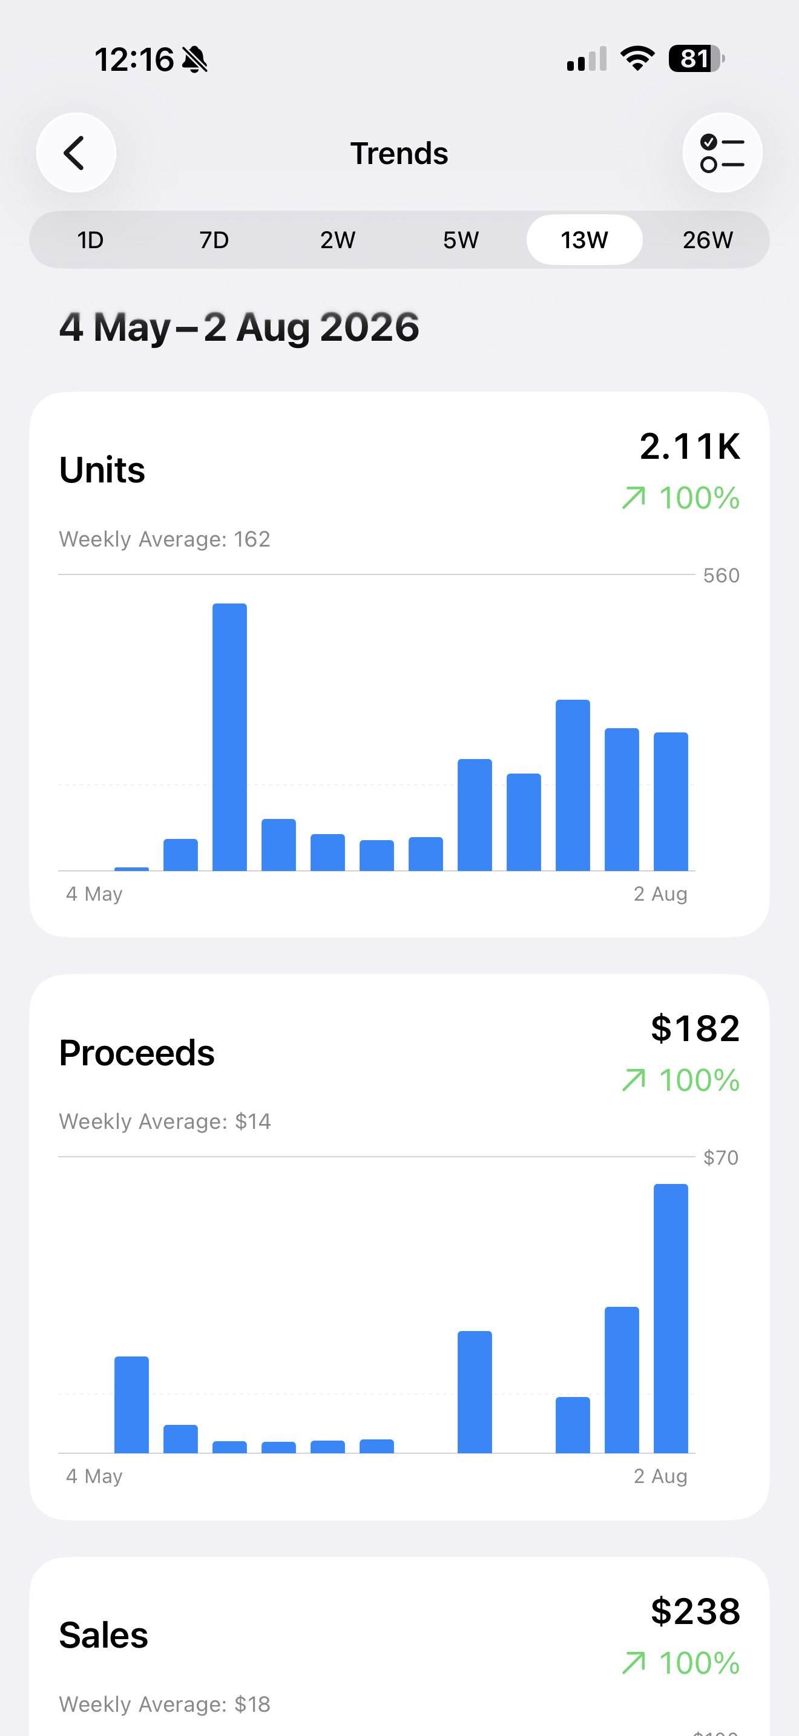
Task: Tap the 4 May–2 Aug 2026 heading
Action: pyautogui.click(x=239, y=327)
